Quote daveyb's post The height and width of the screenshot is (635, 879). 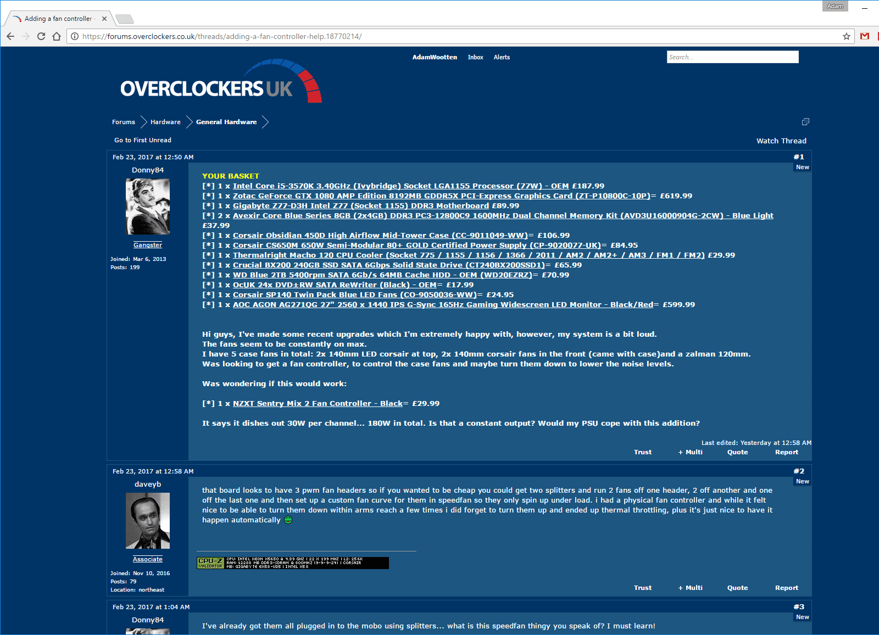click(738, 588)
